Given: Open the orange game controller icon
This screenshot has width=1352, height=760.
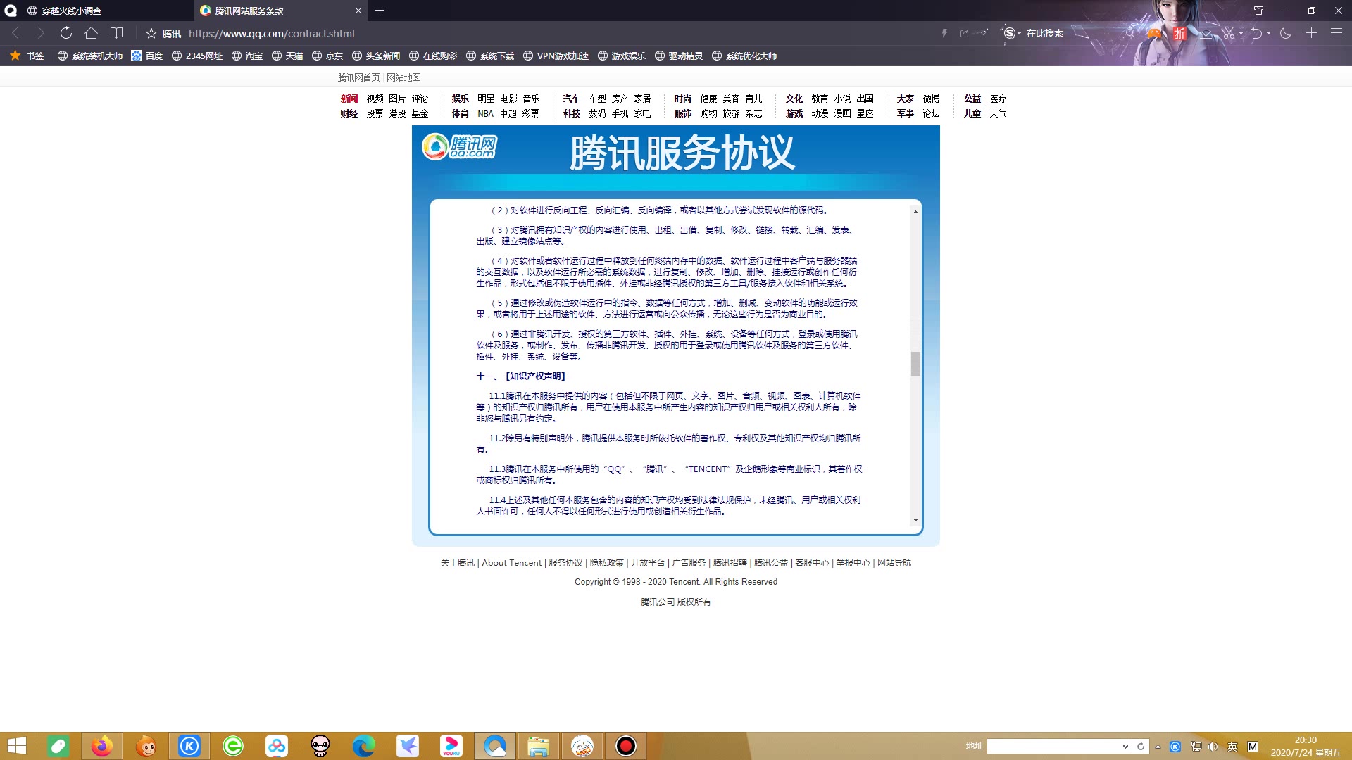Looking at the screenshot, I should [1153, 33].
